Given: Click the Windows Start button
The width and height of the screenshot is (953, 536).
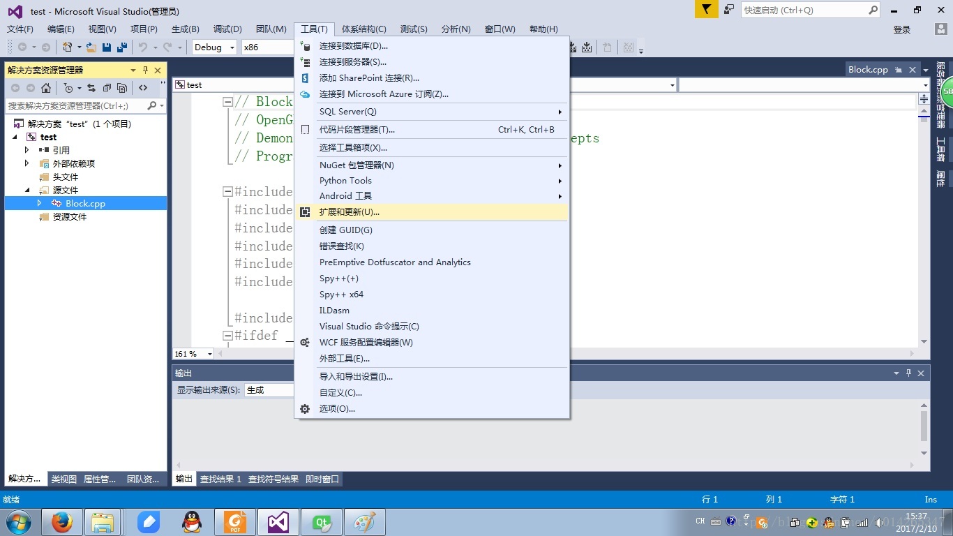Looking at the screenshot, I should [17, 522].
